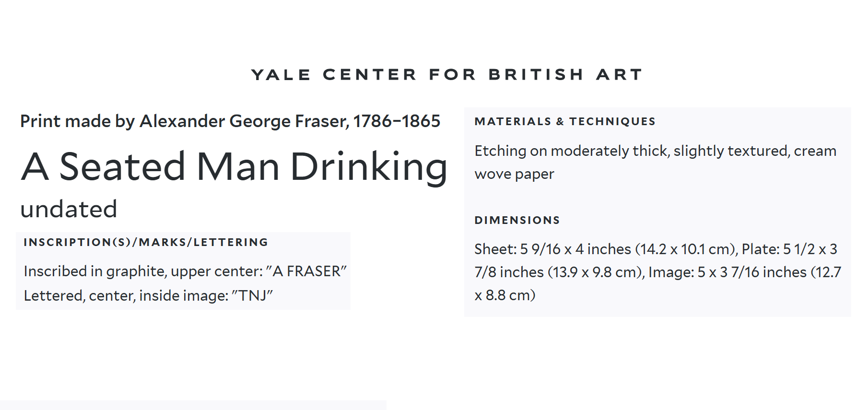Viewport: 857px width, 410px height.
Task: Click the Inscription(s)/Marks/Lettering heading
Action: coord(146,242)
